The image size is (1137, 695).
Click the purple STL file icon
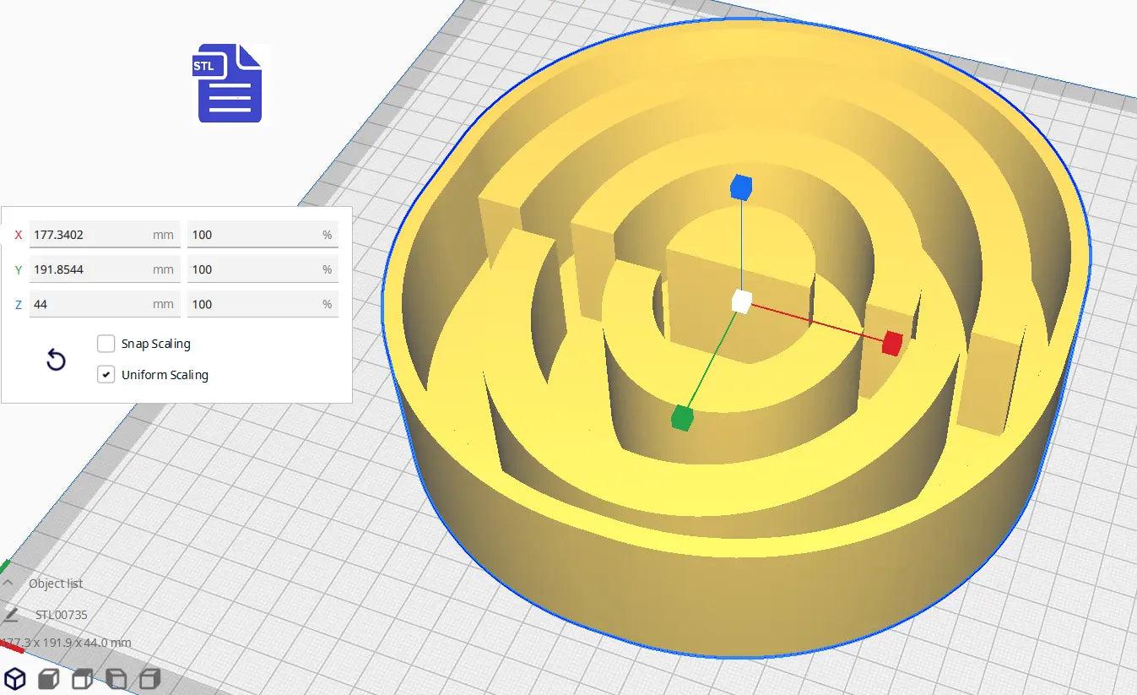coord(226,84)
